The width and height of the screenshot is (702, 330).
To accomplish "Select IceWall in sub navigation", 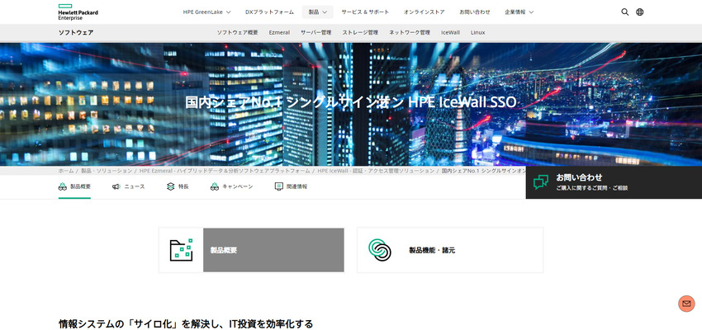I will point(450,33).
